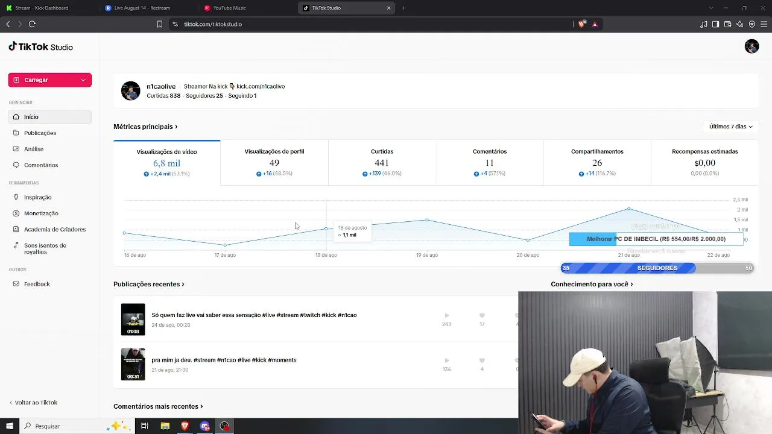Open Análise in the sidebar
Image resolution: width=772 pixels, height=434 pixels.
(x=49, y=149)
